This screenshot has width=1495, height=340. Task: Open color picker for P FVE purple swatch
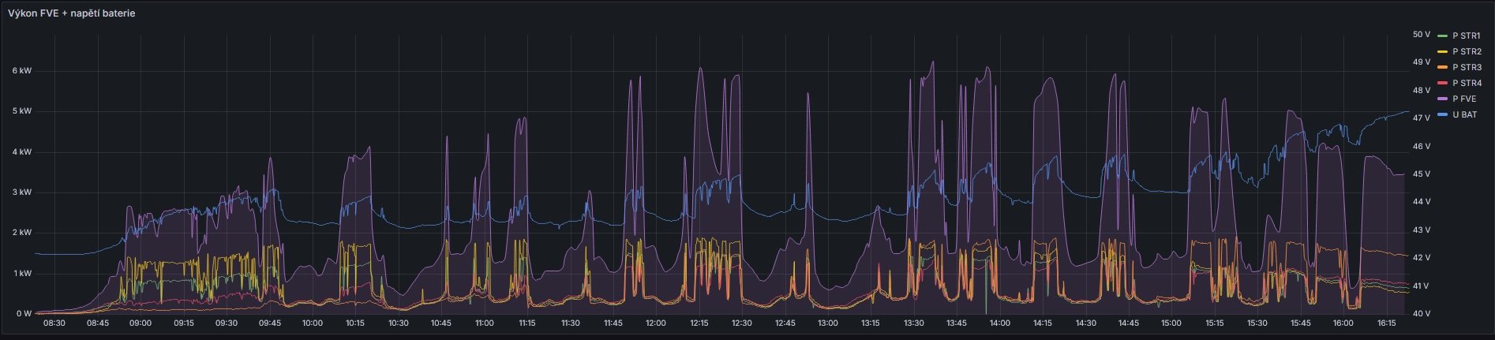coord(1443,99)
